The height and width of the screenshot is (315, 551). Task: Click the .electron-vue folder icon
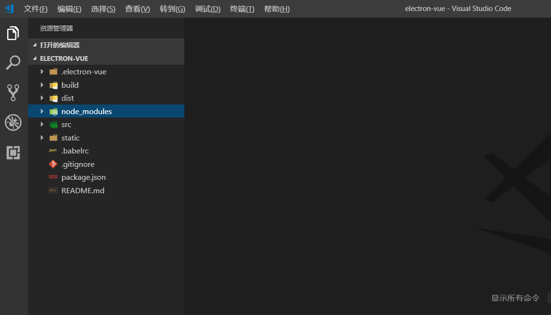(54, 72)
